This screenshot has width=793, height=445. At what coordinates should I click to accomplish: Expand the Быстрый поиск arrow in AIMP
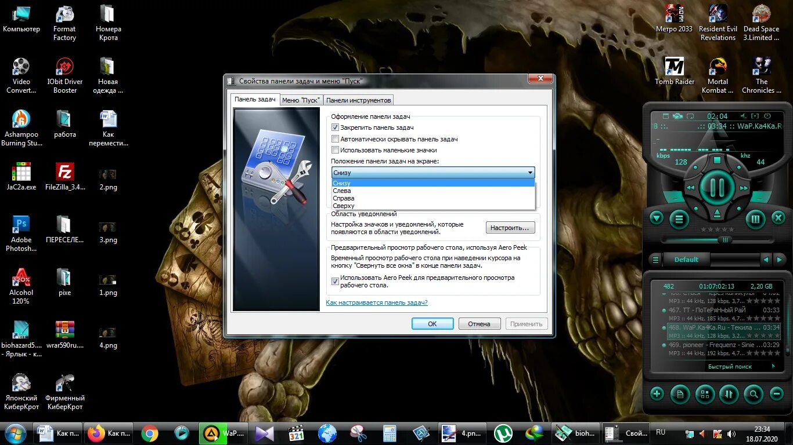tap(773, 366)
